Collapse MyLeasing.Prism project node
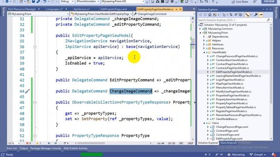The width and height of the screenshot is (280, 157). [200, 33]
